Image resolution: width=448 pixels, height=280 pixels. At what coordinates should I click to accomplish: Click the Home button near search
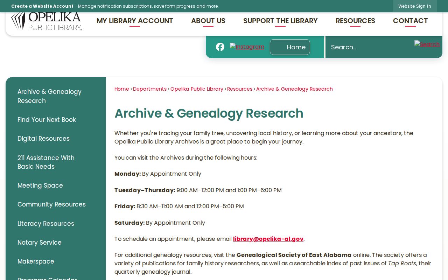pyautogui.click(x=290, y=47)
